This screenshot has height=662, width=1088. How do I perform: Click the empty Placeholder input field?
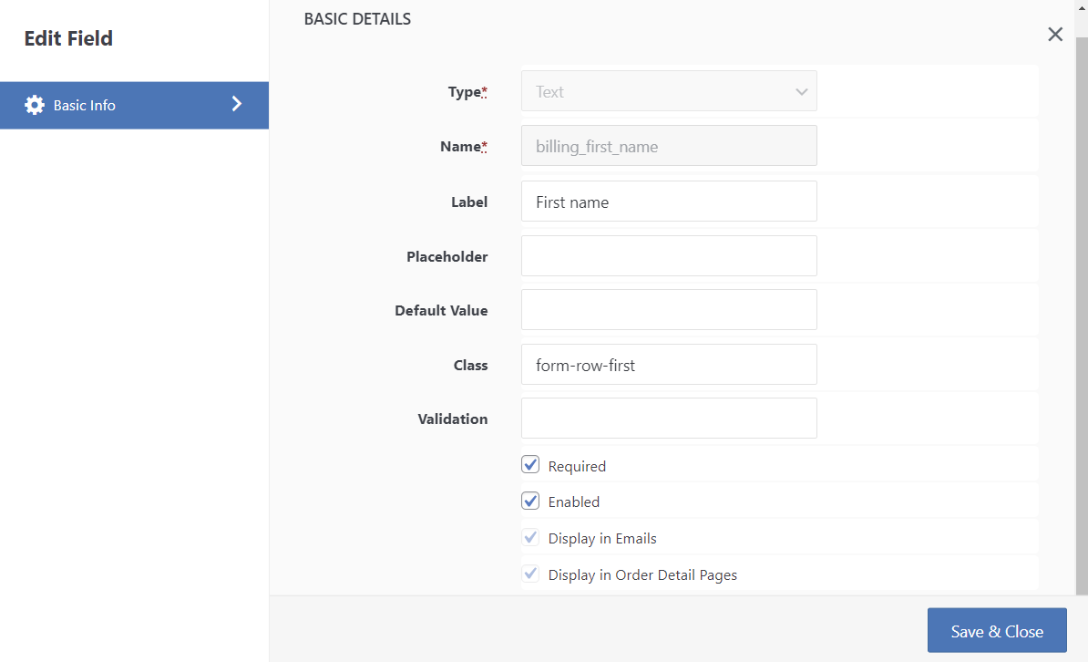tap(669, 255)
